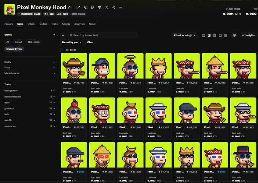Open the apple-head monkey image ranked #2,532
Image resolution: width=258 pixels, height=183 pixels.
[74, 110]
